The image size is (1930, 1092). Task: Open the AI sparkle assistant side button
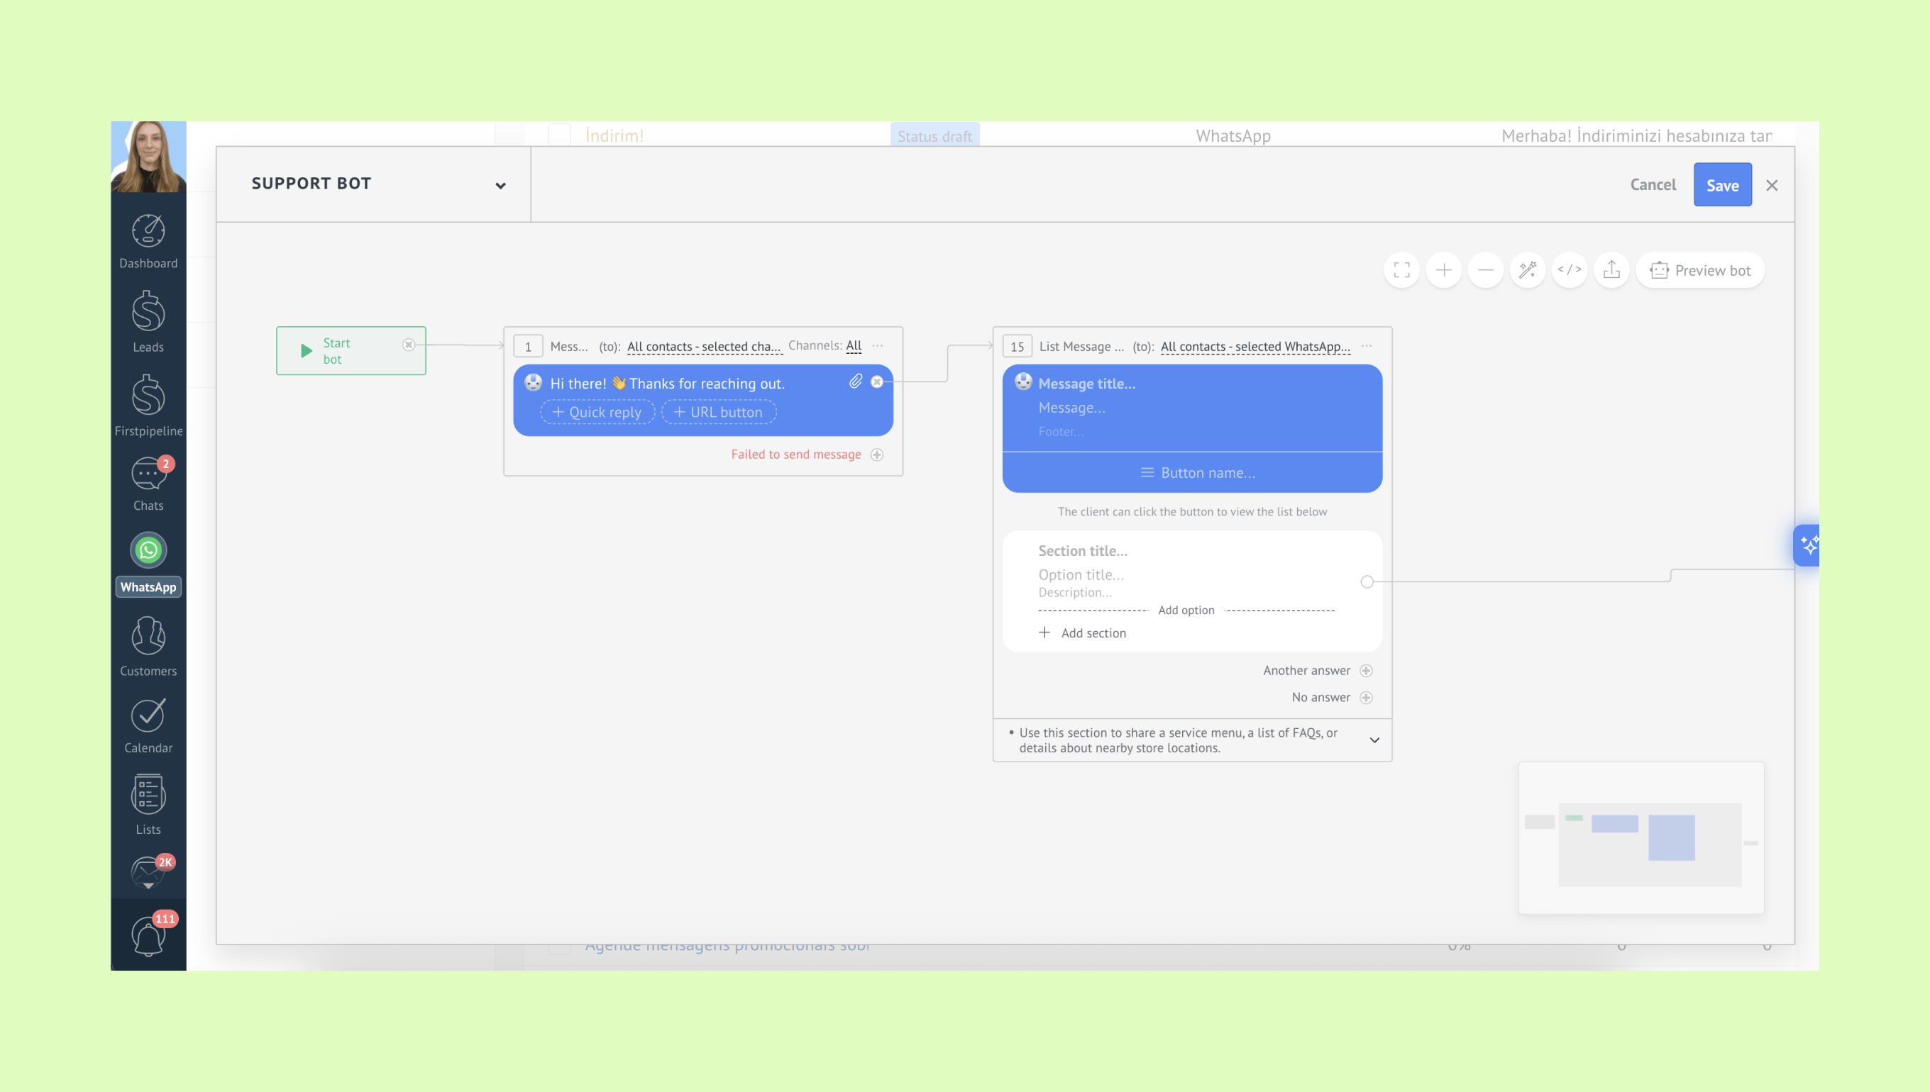click(1809, 545)
